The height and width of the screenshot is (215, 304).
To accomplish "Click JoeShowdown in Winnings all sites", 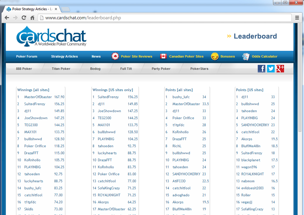I will [x=36, y=118].
